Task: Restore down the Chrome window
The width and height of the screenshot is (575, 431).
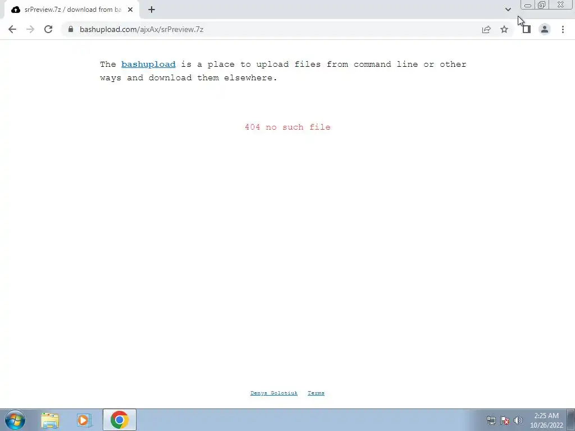Action: pyautogui.click(x=542, y=4)
